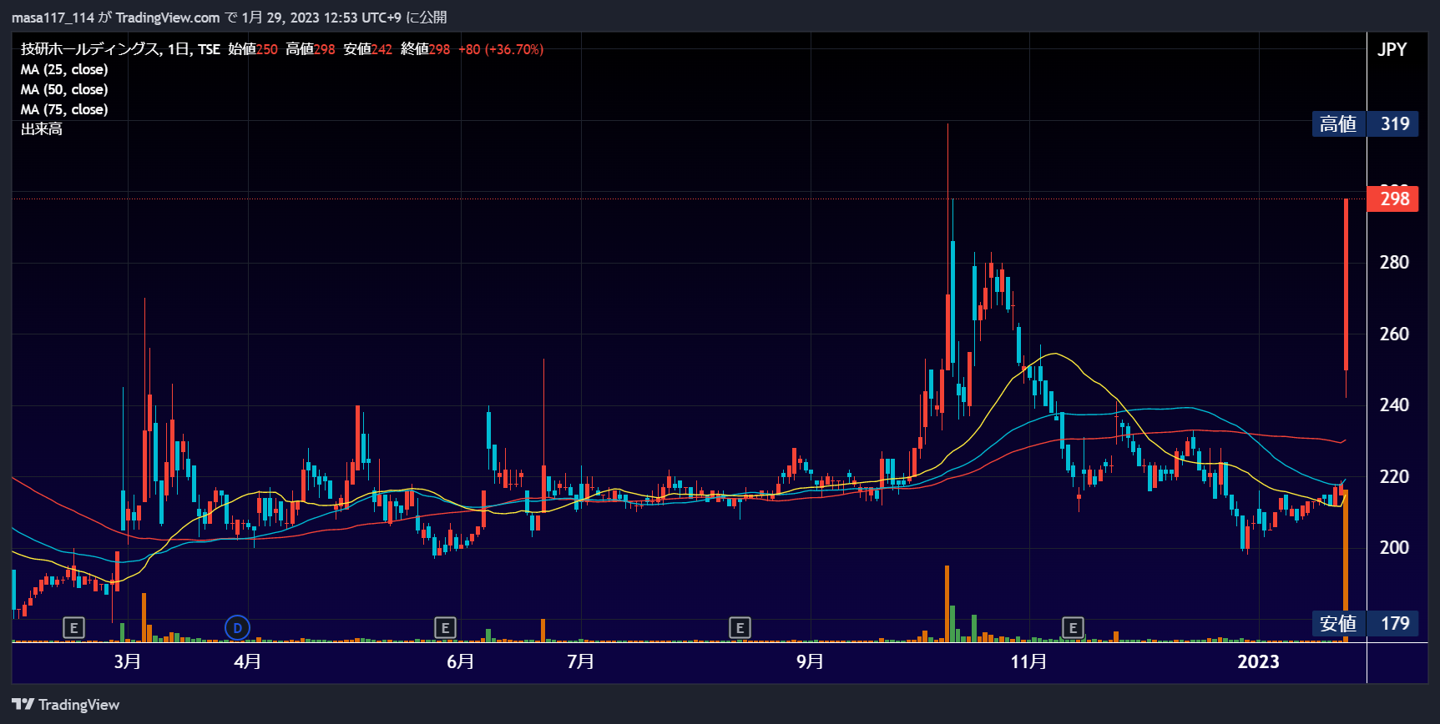The height and width of the screenshot is (724, 1440).
Task: Click the earnings E marker before June
Action: point(446,627)
